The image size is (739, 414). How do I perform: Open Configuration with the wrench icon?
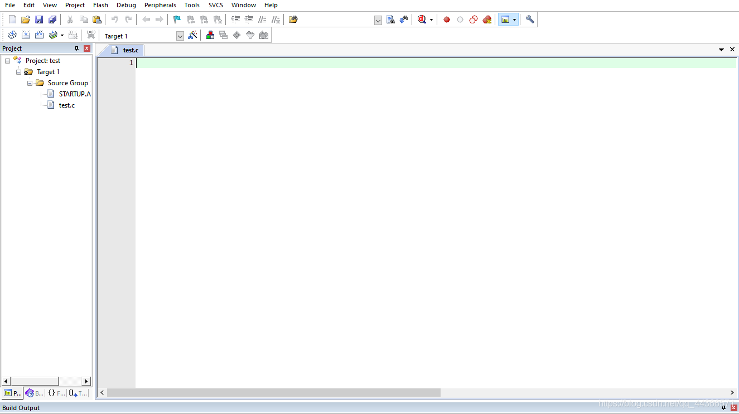[530, 20]
